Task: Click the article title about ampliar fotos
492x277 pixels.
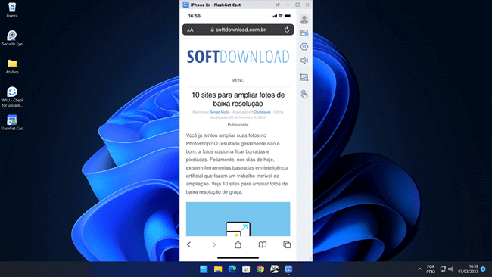Action: (x=238, y=99)
